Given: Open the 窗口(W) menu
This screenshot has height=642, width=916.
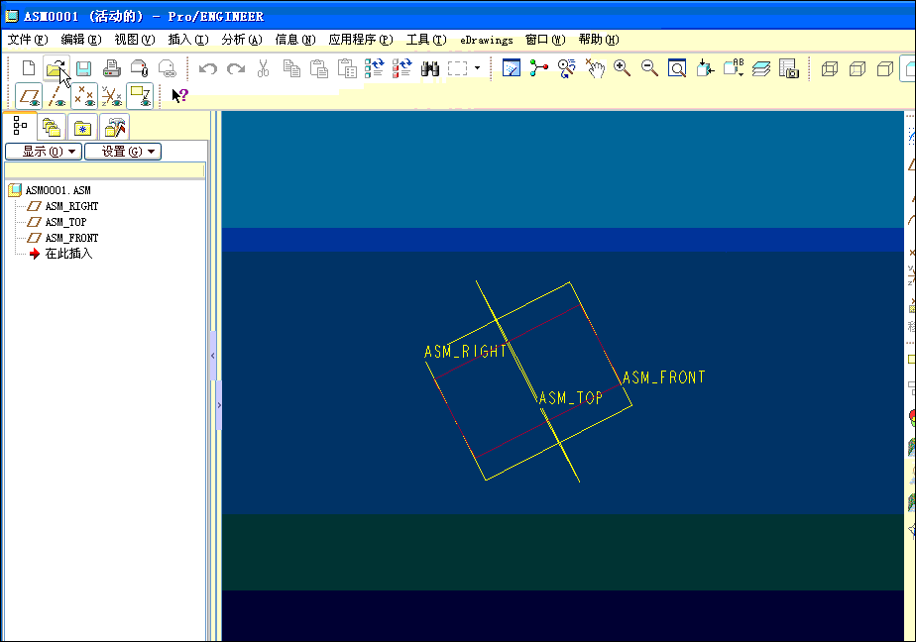Looking at the screenshot, I should [x=545, y=40].
